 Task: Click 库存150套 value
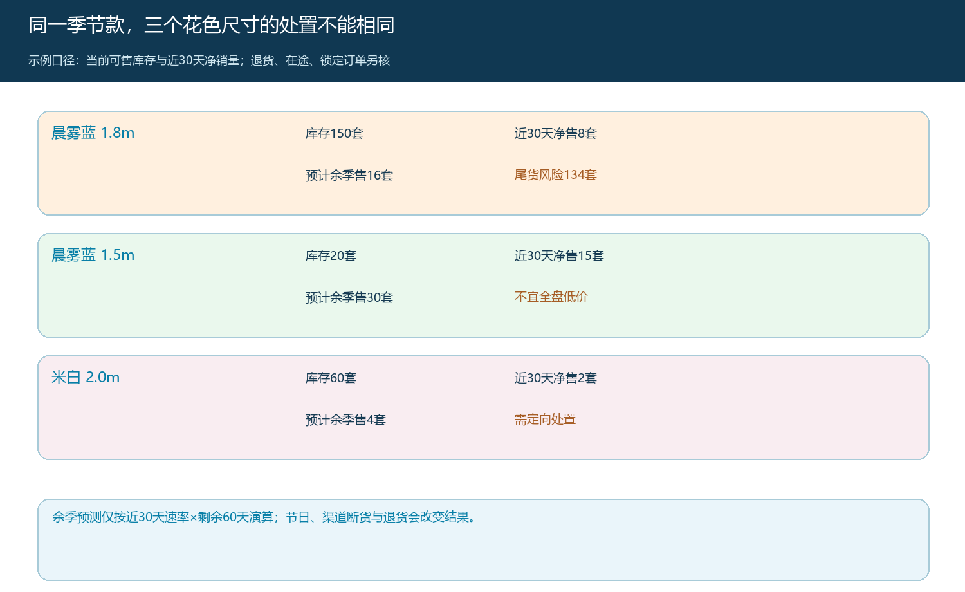point(335,133)
